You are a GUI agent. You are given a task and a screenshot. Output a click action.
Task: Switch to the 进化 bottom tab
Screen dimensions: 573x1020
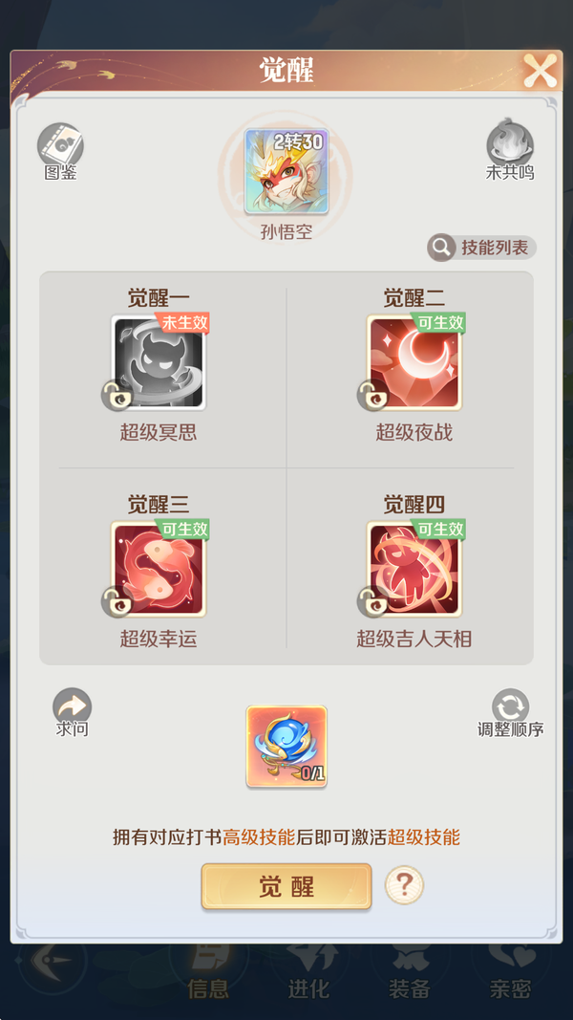point(308,974)
